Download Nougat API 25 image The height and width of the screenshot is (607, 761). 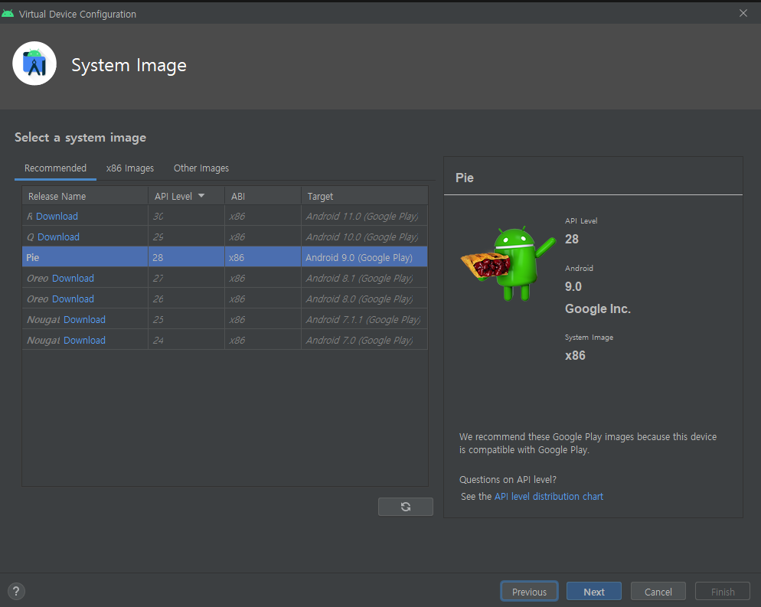coord(84,319)
